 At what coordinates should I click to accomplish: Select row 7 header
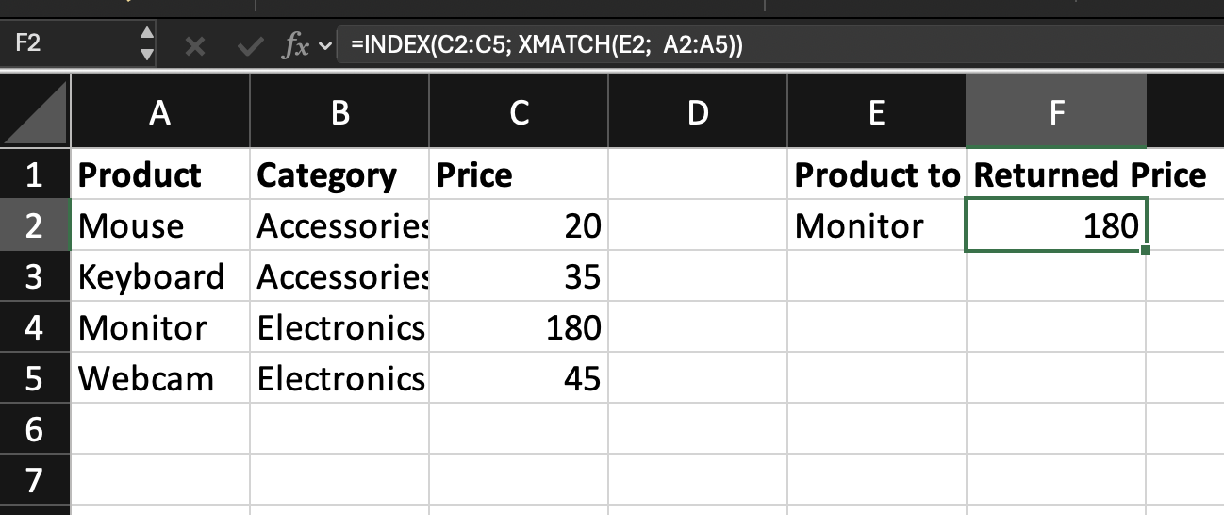tap(35, 480)
